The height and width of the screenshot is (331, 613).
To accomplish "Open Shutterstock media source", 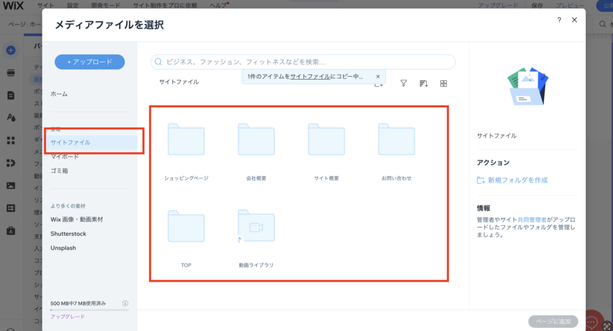I will click(68, 233).
